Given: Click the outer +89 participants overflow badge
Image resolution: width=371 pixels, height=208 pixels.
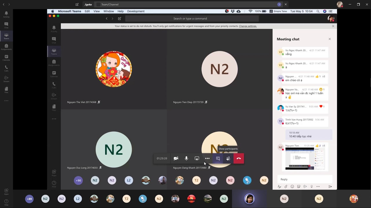Looking at the screenshot, I should pos(29,199).
